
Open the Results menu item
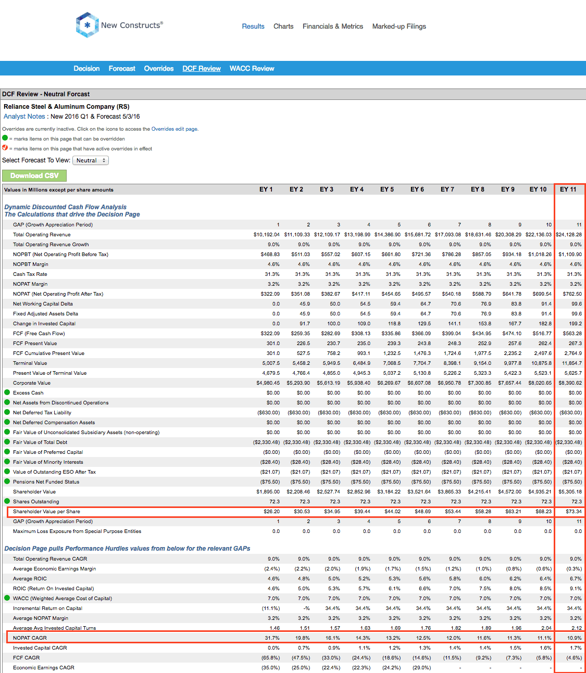(253, 26)
